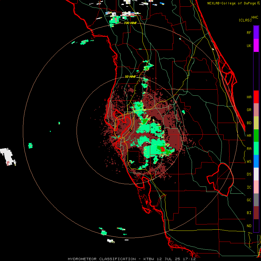This screenshot has height=261, width=261.
Task: Click the red hail core in the storm
Action: pyautogui.click(x=162, y=149)
